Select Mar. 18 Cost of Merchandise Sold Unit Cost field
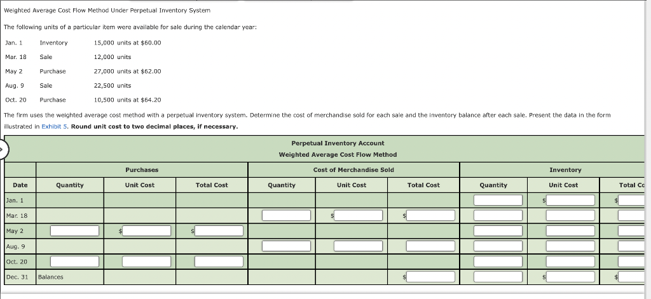 [359, 216]
